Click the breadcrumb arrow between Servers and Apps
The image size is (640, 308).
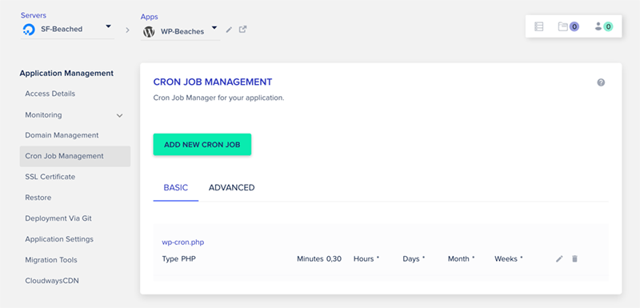click(127, 30)
